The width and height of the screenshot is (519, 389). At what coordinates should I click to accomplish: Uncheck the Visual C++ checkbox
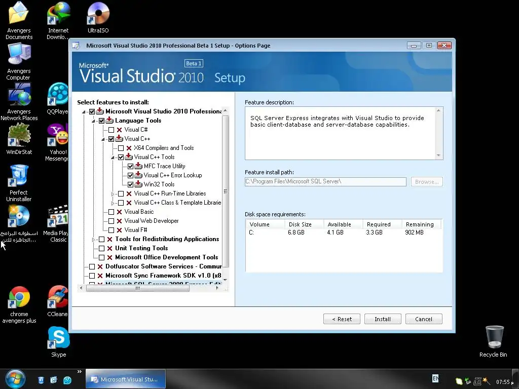(111, 139)
